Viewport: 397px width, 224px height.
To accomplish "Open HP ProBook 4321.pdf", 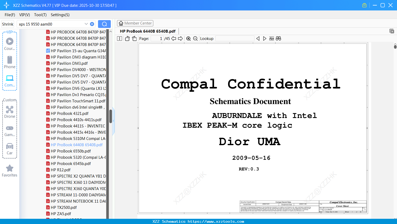I will point(67,113).
